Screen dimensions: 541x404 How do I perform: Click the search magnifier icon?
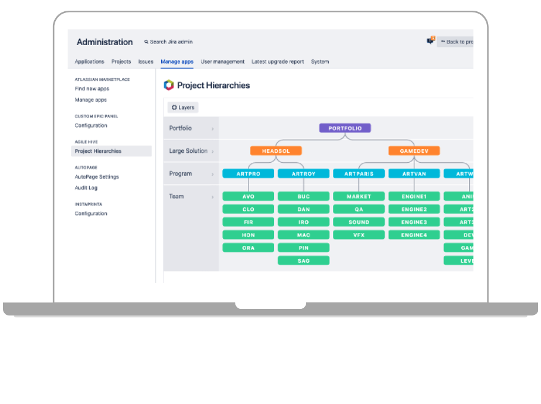tap(146, 42)
